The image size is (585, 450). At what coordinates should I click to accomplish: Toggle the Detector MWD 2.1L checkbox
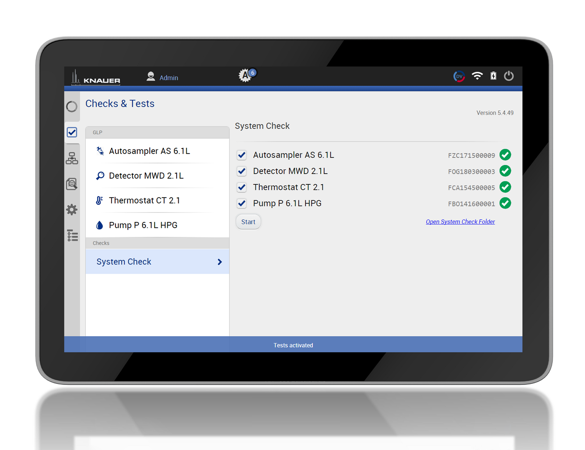(242, 171)
